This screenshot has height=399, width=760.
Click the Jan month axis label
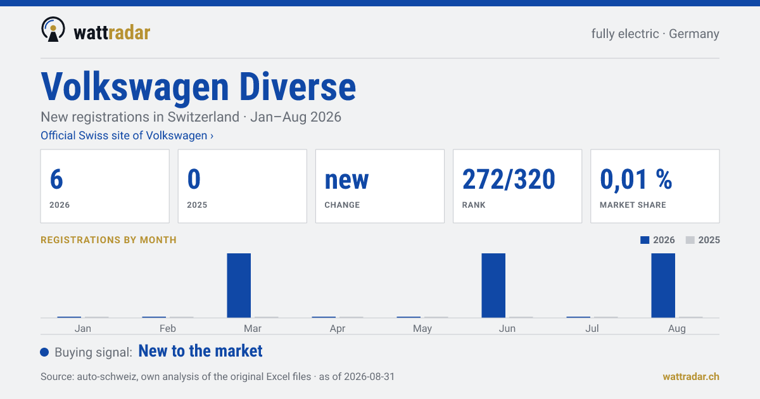click(83, 328)
